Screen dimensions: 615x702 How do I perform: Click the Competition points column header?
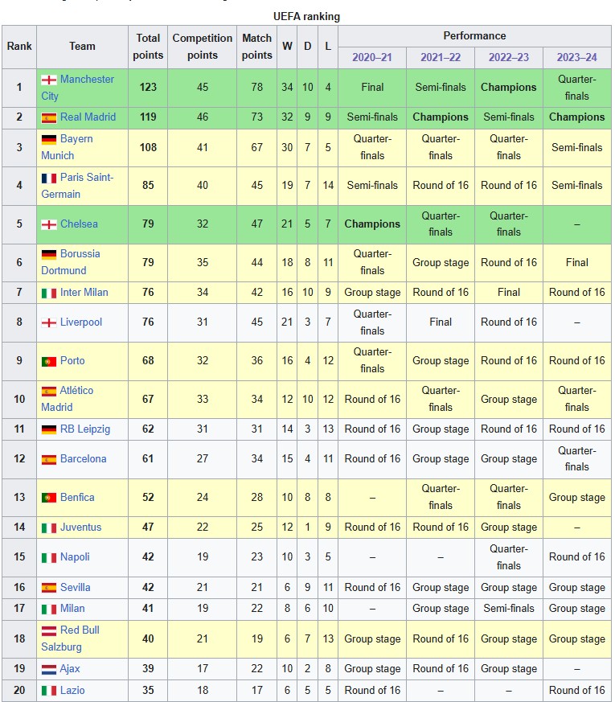(x=203, y=47)
